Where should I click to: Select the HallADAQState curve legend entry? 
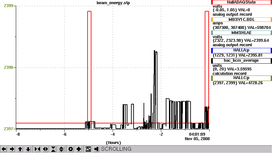click(241, 2)
